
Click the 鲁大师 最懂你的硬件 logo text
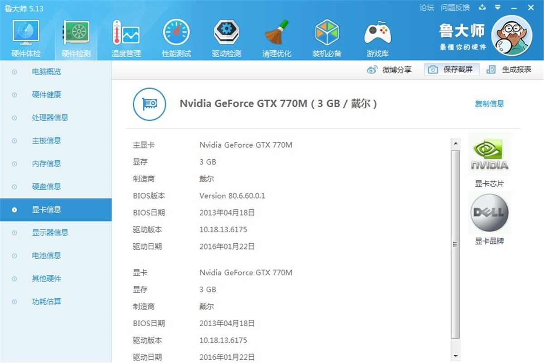click(462, 36)
